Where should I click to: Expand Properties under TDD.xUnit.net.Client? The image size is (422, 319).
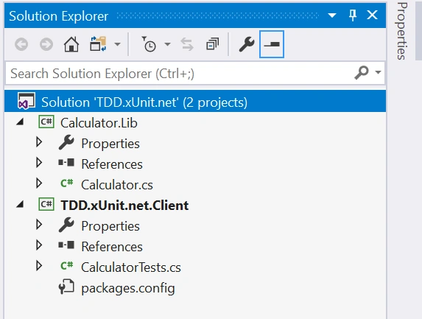point(39,224)
